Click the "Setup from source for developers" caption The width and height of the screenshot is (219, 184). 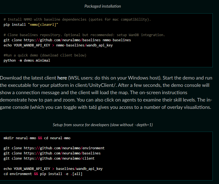(x=103, y=125)
